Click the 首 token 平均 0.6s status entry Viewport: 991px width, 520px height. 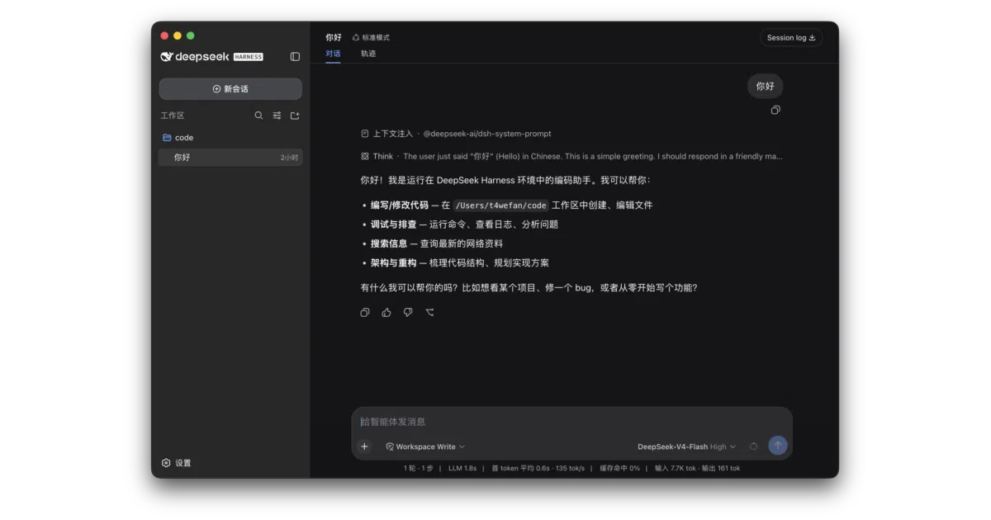coord(522,468)
